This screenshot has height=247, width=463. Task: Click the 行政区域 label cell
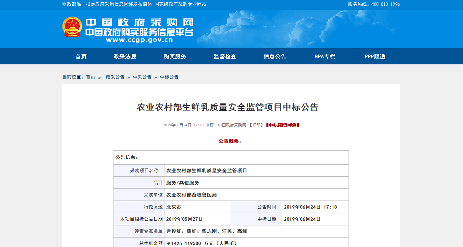click(x=139, y=207)
